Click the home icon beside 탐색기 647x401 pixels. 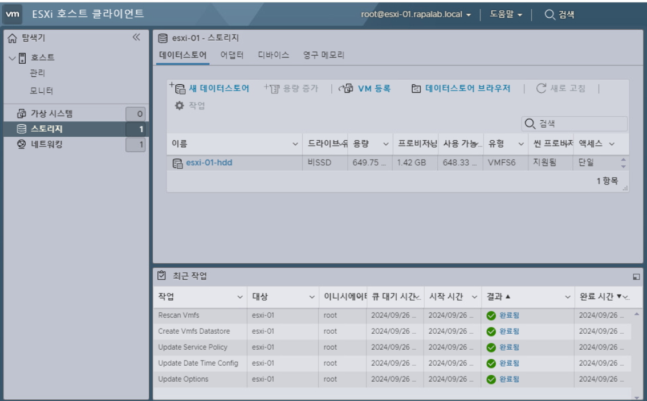[13, 38]
